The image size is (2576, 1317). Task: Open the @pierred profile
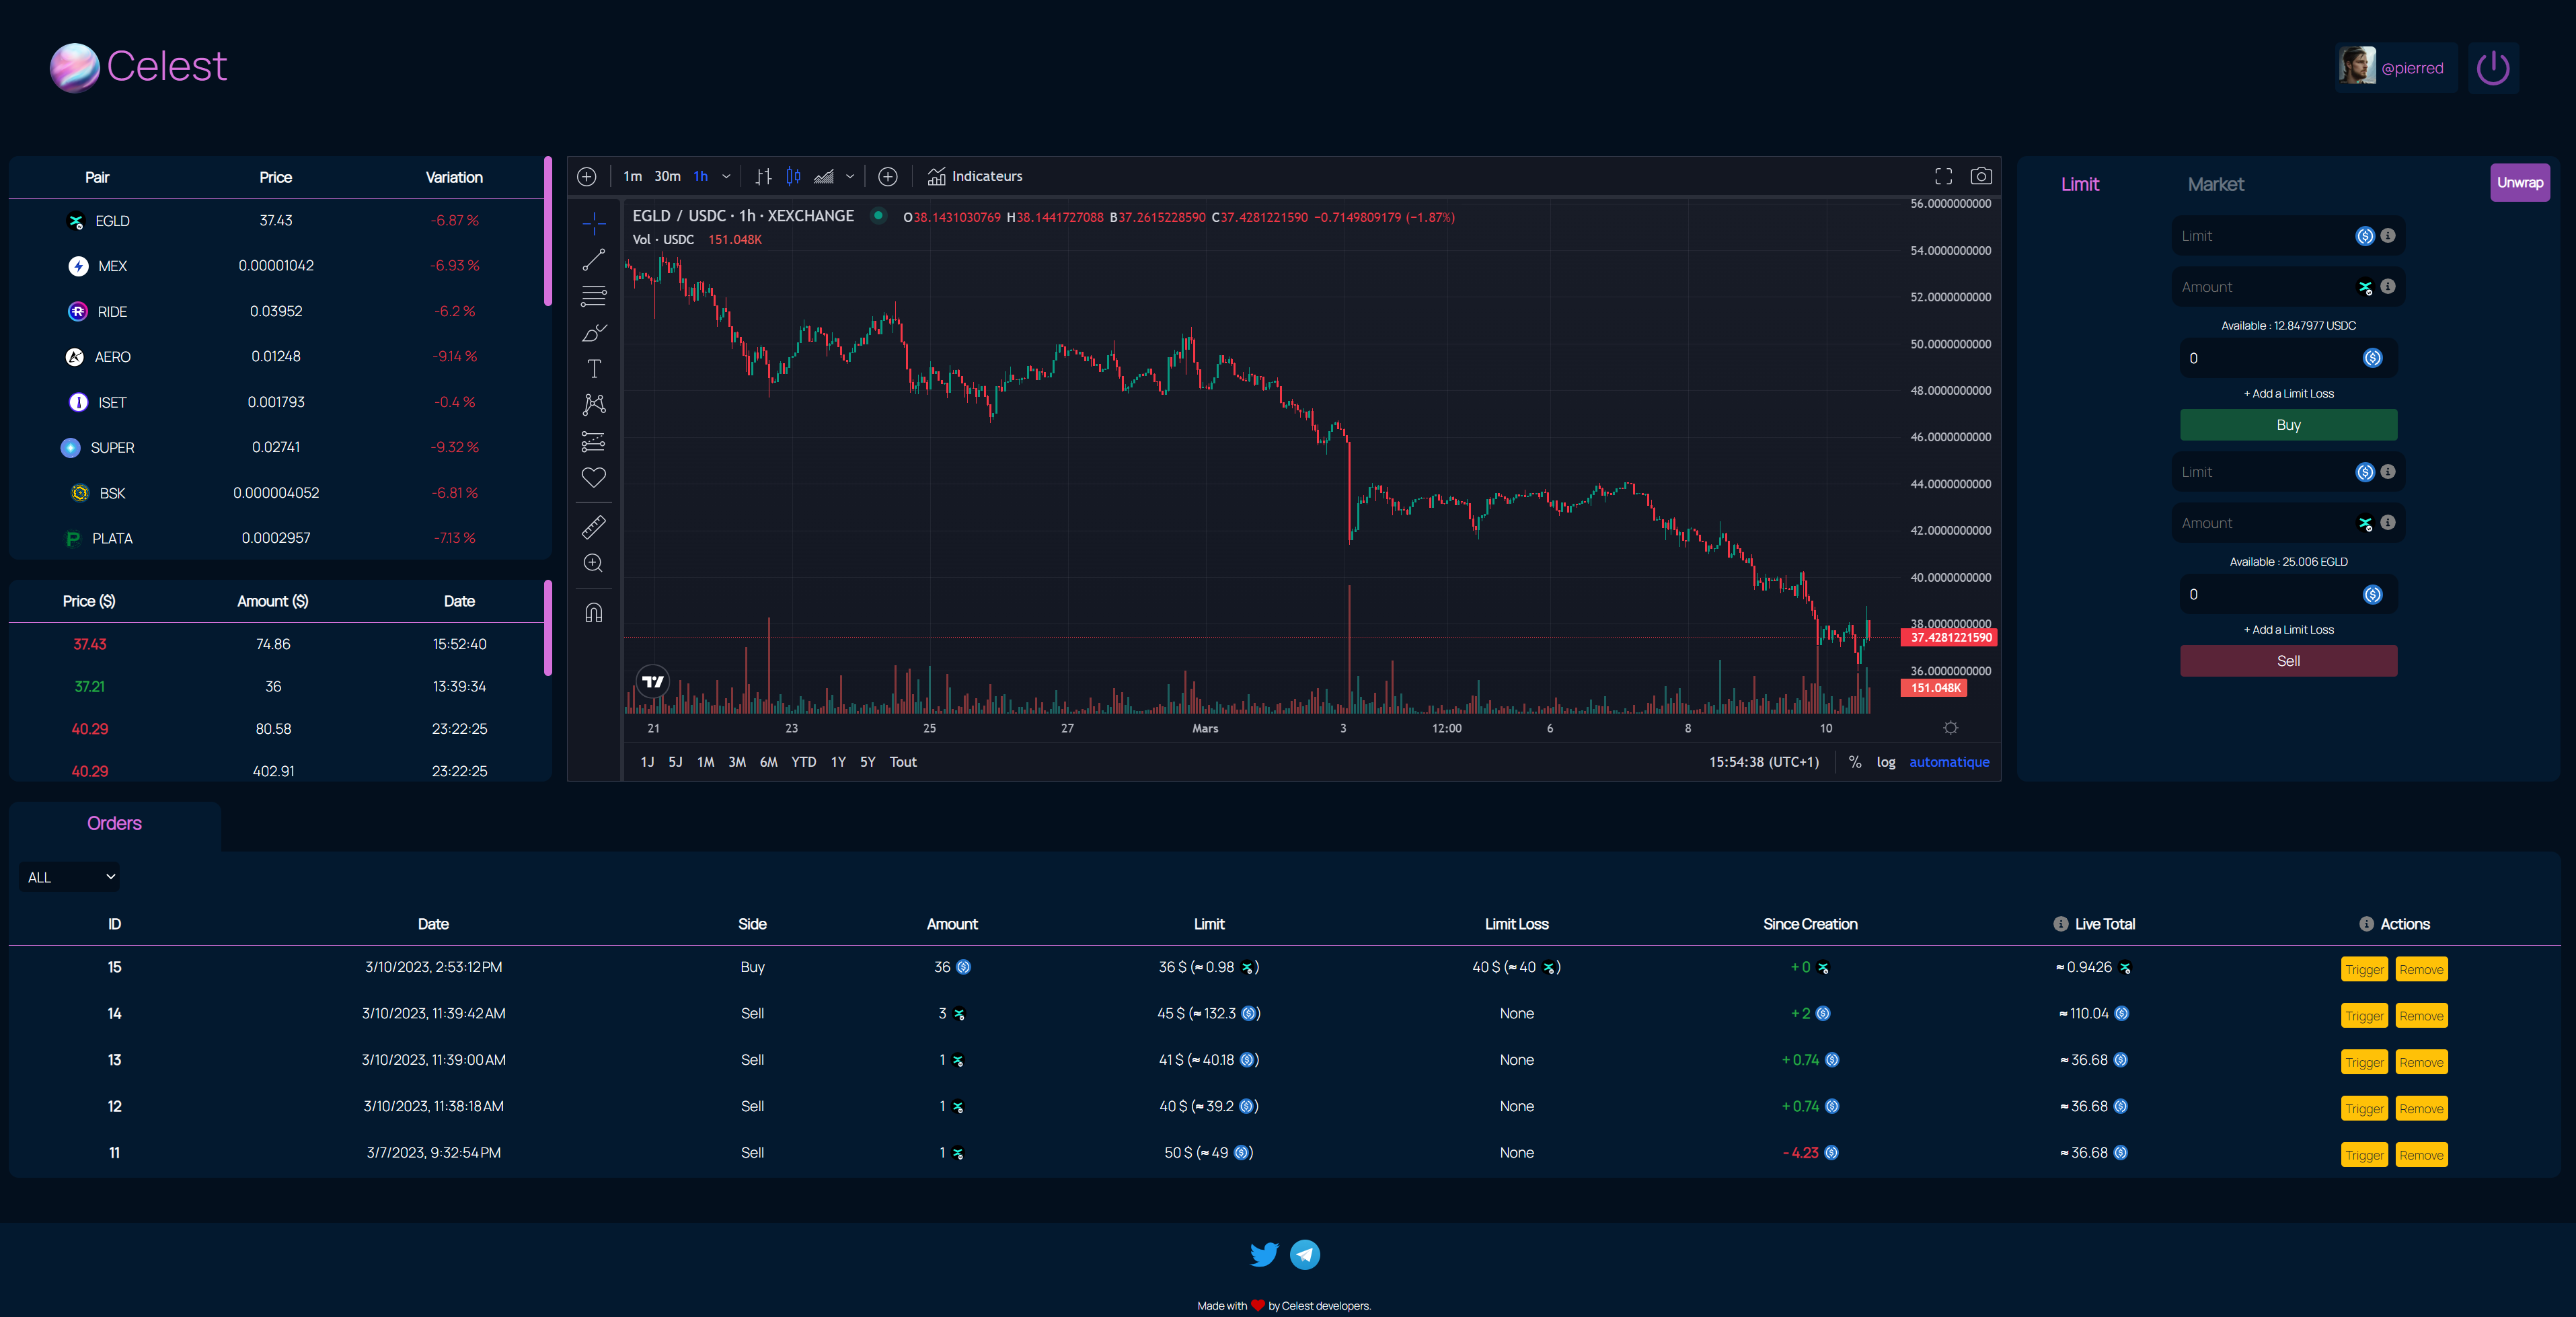2396,68
